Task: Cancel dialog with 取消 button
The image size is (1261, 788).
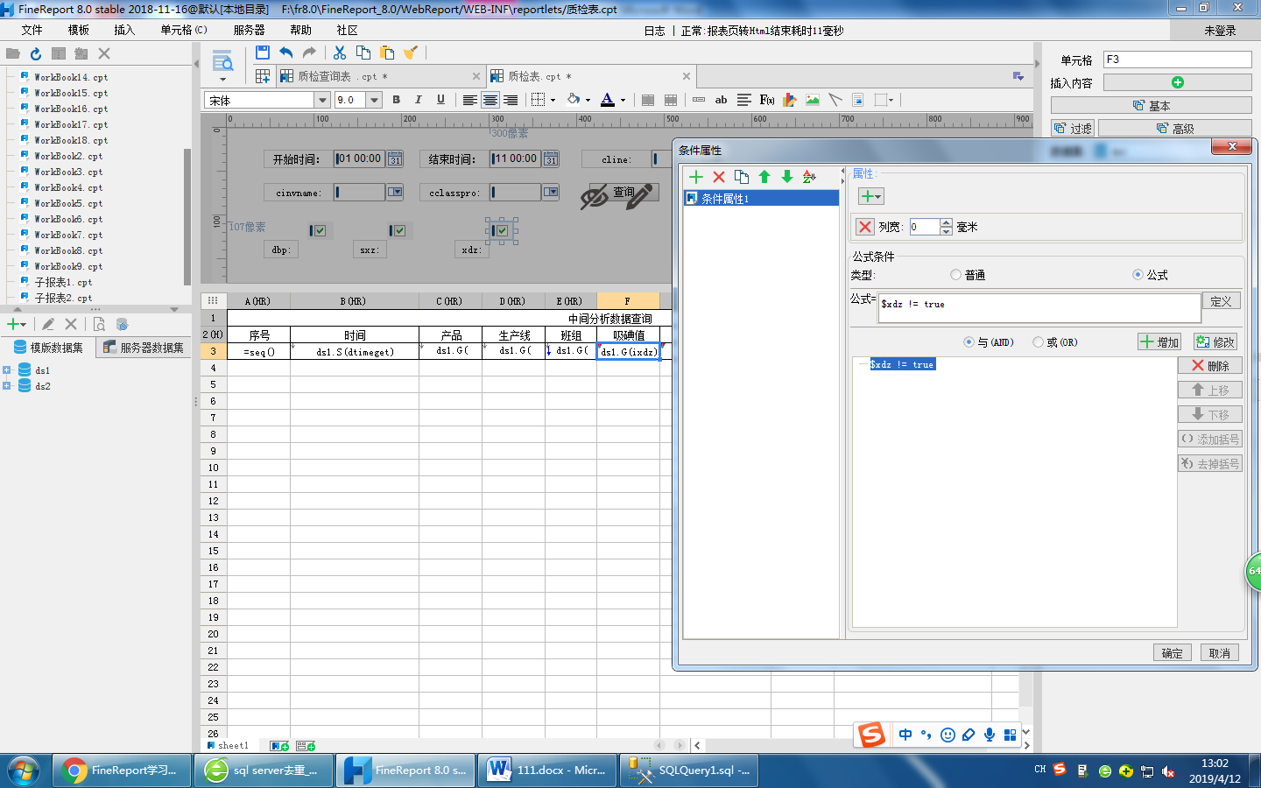Action: pos(1220,653)
